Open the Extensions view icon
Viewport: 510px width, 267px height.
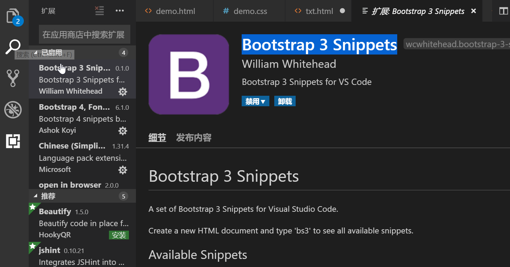13,141
